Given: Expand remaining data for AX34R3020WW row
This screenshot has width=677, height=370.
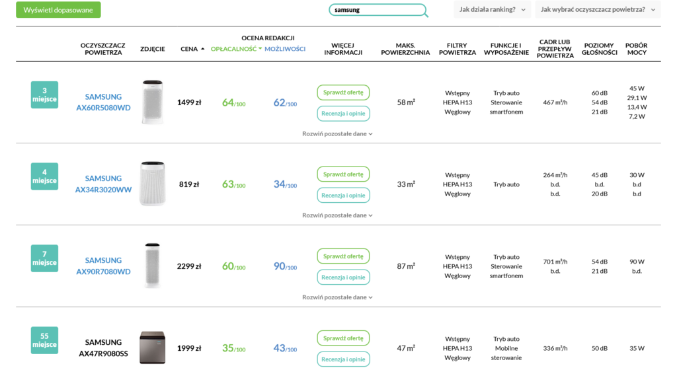Looking at the screenshot, I should (x=337, y=215).
